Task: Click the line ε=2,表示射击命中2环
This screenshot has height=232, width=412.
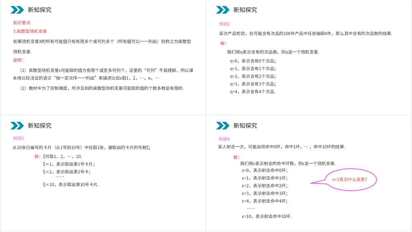Action: tap(265, 186)
